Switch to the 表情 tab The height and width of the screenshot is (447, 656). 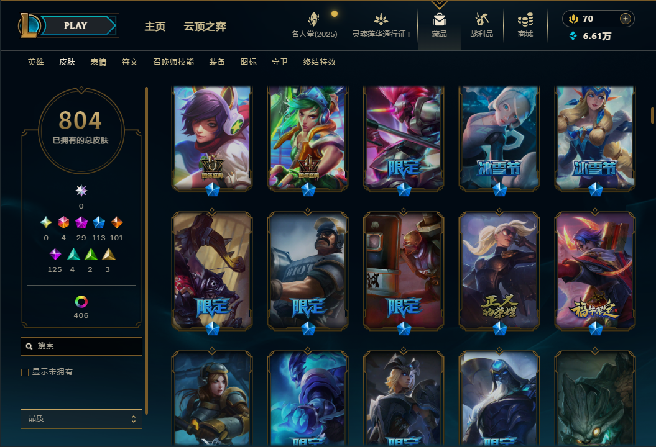pyautogui.click(x=98, y=62)
